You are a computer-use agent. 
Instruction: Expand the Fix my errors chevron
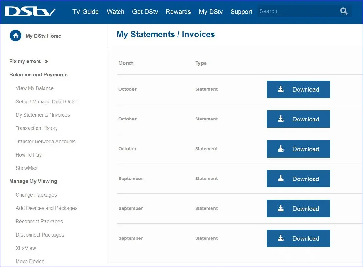click(x=46, y=62)
